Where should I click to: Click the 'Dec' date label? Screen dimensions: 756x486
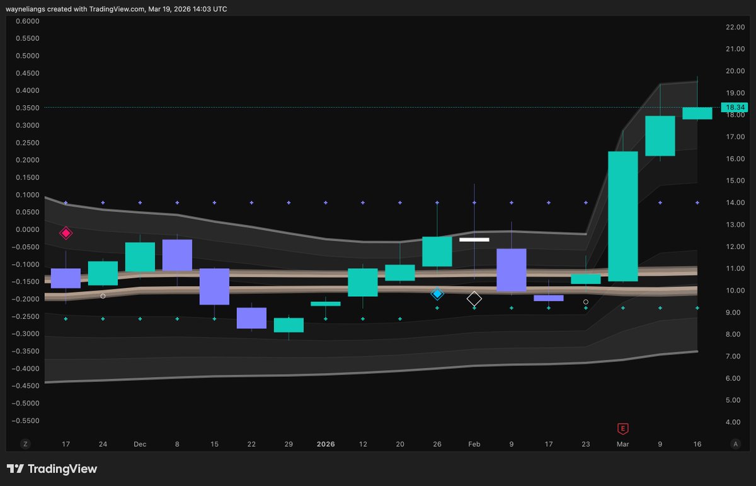140,444
